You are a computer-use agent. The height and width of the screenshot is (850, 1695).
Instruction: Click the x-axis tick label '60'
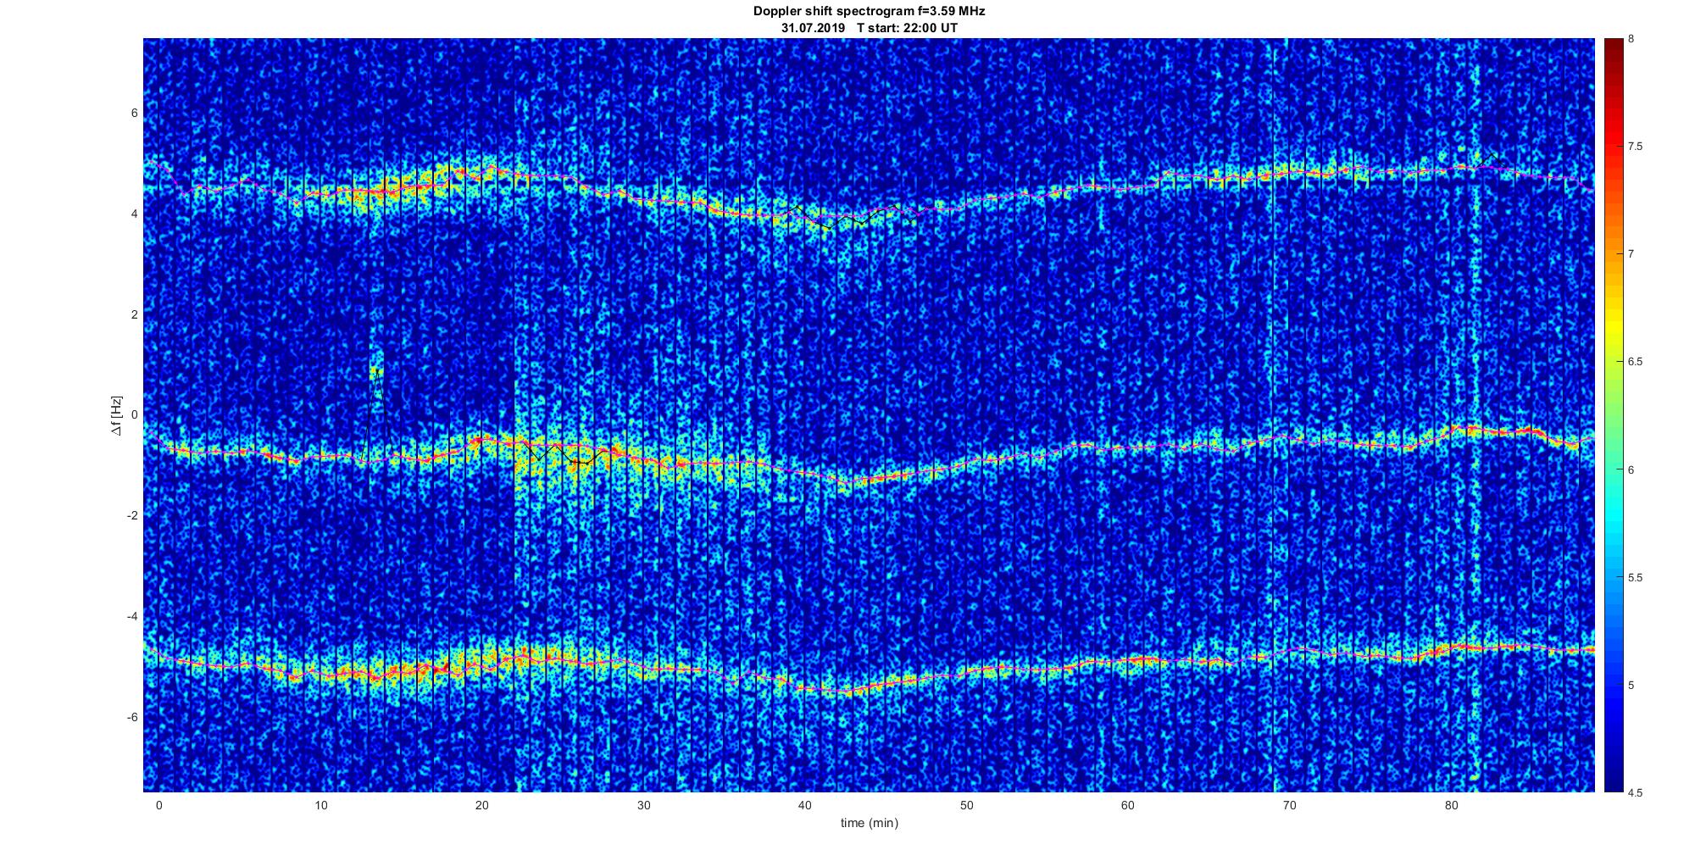(x=1128, y=805)
